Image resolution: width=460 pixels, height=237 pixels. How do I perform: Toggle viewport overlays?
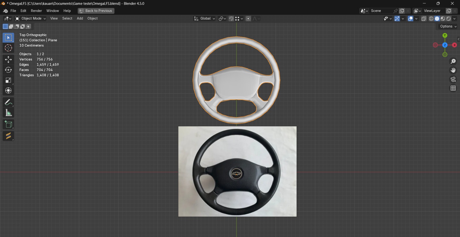coord(411,19)
